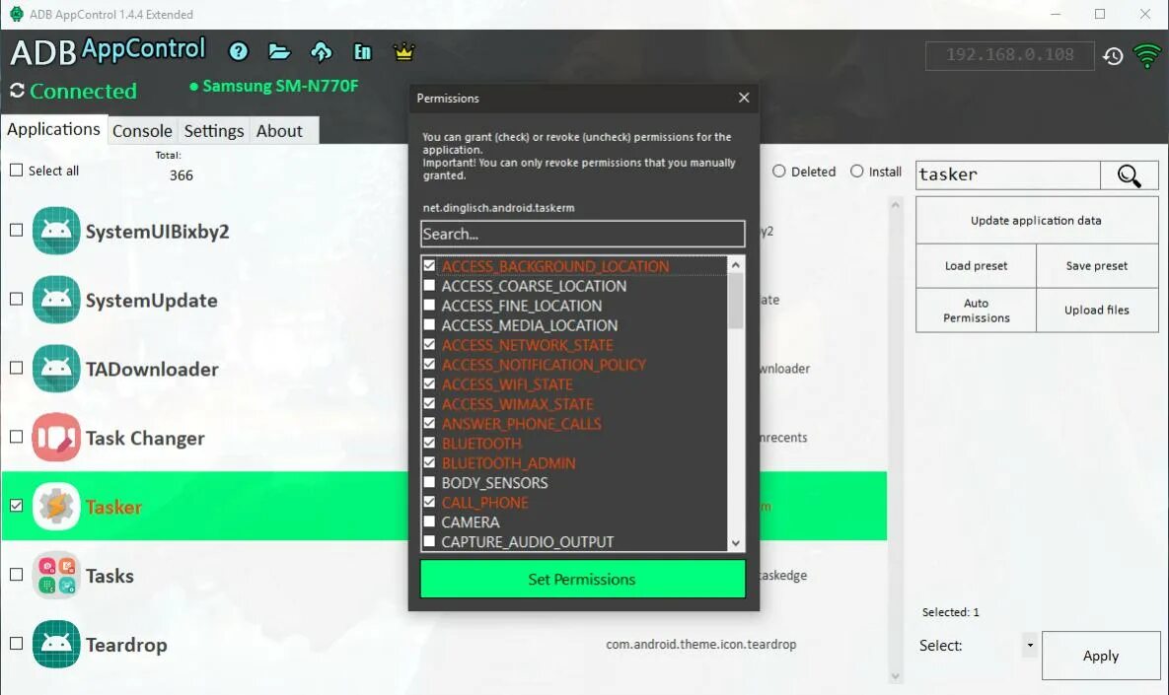This screenshot has width=1169, height=695.
Task: Click the permissions Search field
Action: (x=582, y=234)
